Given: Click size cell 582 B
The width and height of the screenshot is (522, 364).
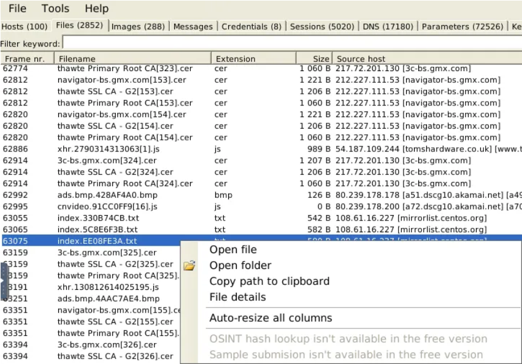Looking at the screenshot, I should coord(318,230).
